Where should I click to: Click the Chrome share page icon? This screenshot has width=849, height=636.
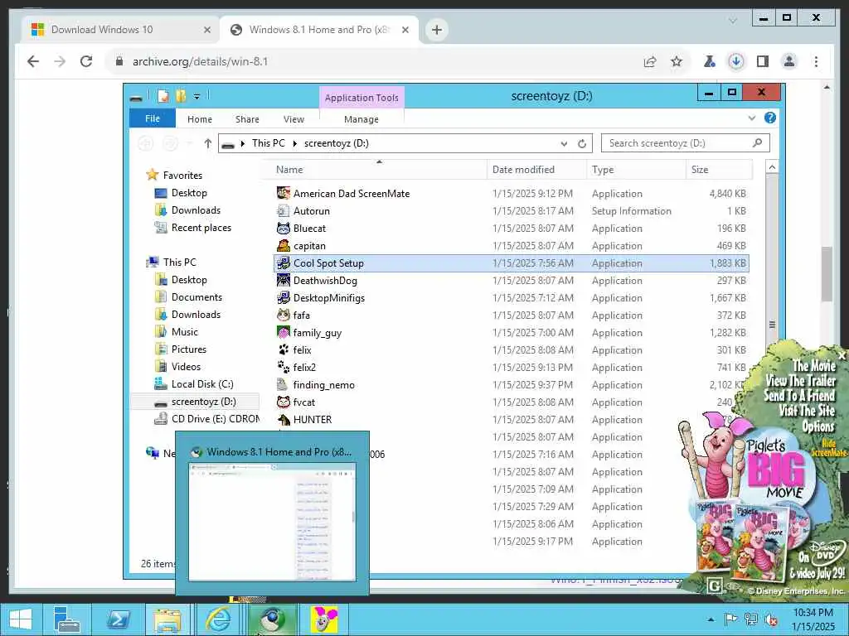pyautogui.click(x=650, y=61)
